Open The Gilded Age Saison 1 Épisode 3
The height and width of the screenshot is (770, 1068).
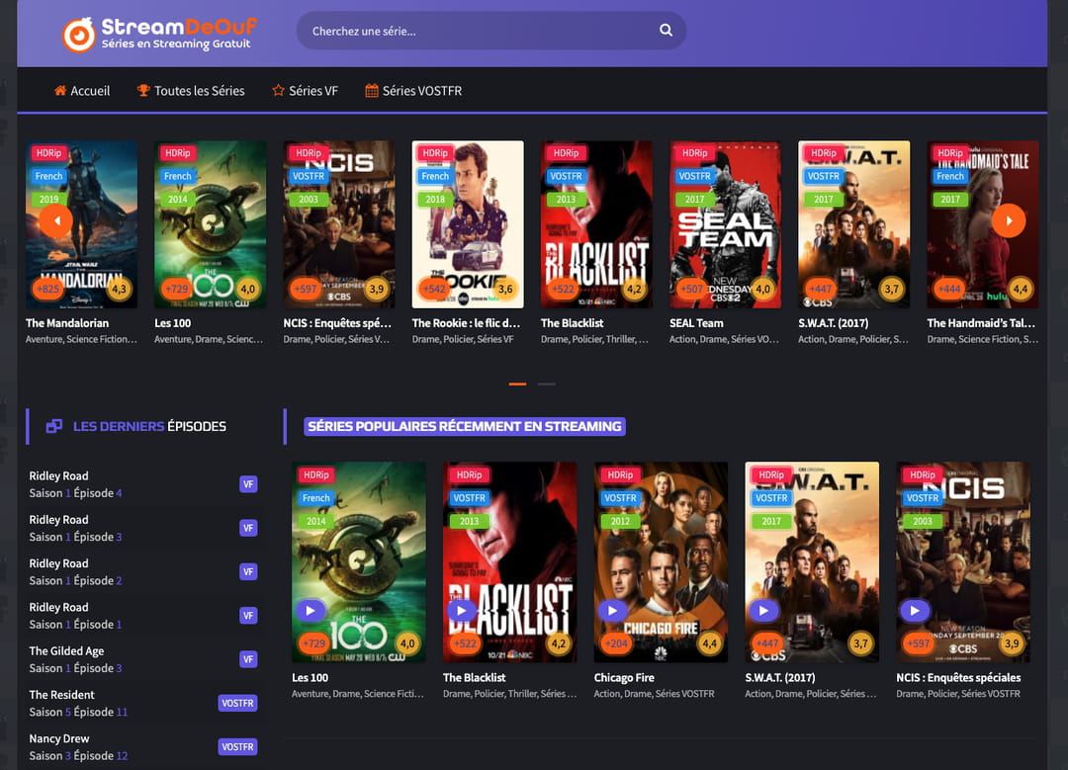76,659
